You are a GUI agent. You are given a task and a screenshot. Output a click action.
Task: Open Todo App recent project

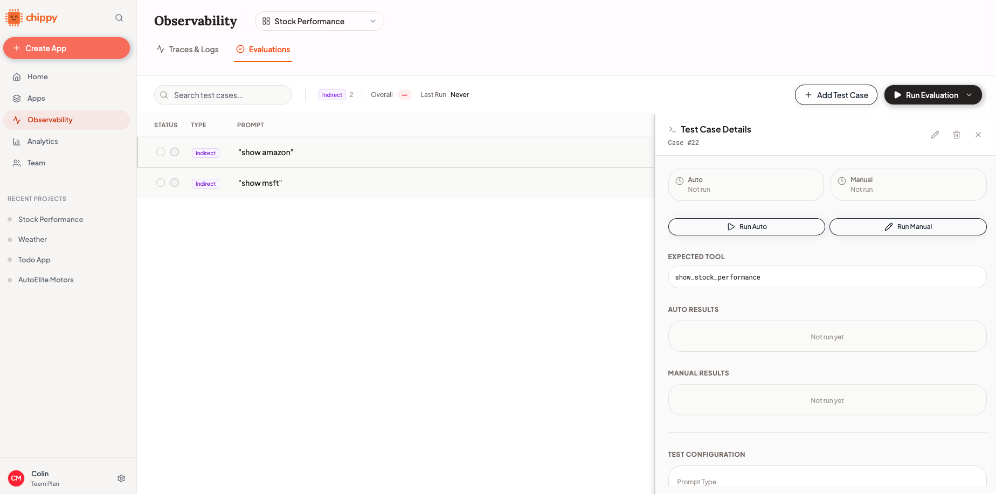click(34, 260)
